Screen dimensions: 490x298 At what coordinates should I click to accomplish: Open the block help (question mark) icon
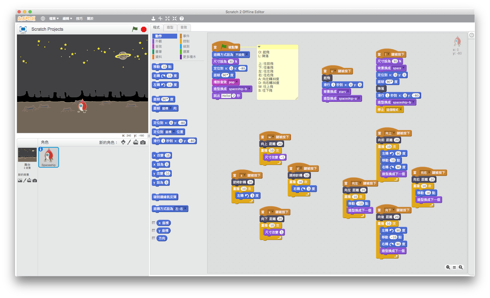click(181, 18)
